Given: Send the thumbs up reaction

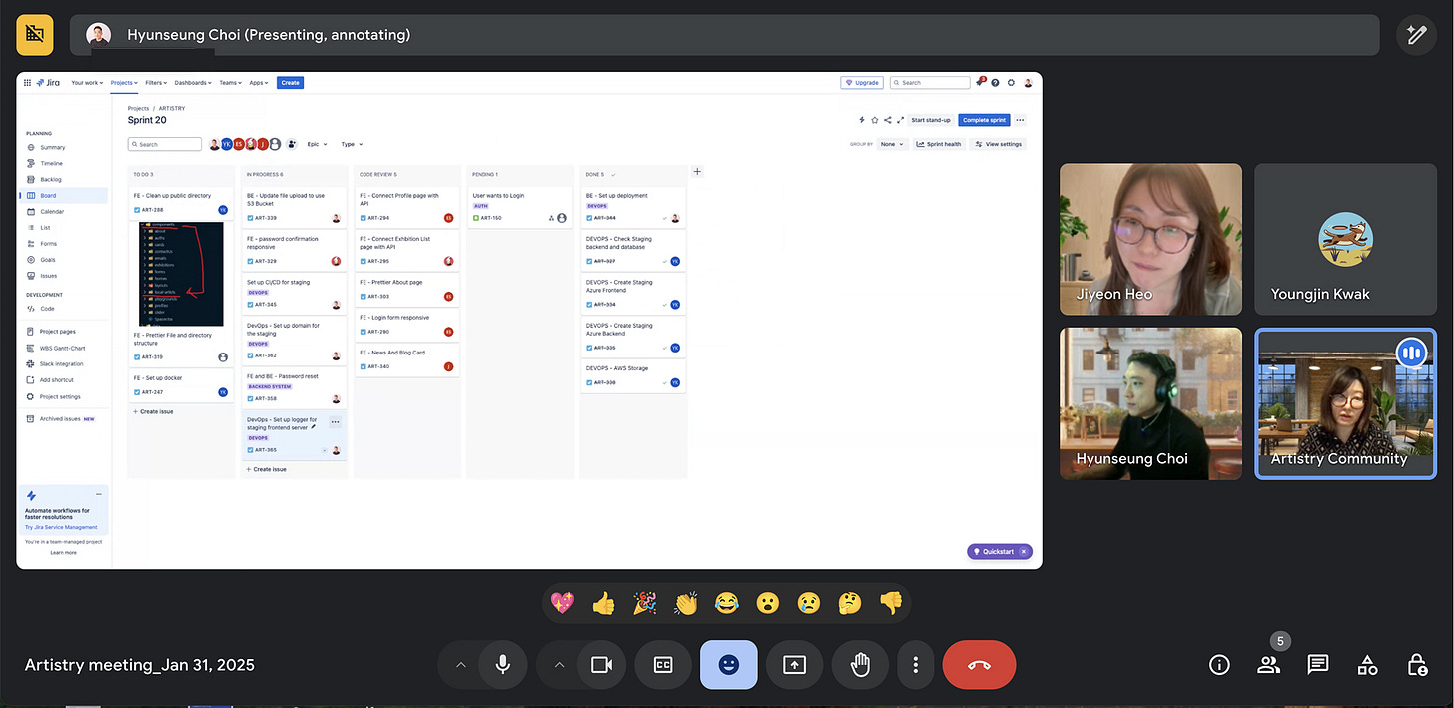Looking at the screenshot, I should (x=603, y=603).
